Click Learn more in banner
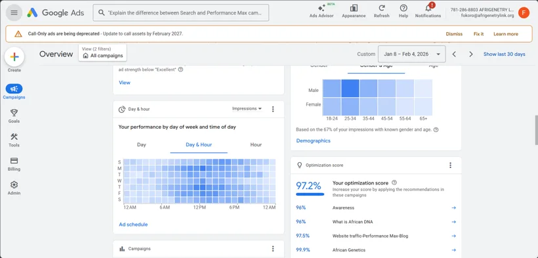 [x=506, y=34]
